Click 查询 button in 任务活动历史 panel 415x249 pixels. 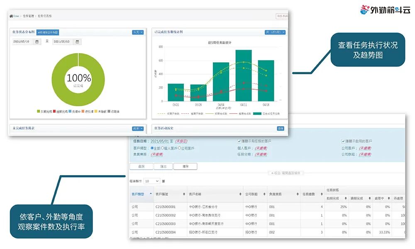[281, 129]
